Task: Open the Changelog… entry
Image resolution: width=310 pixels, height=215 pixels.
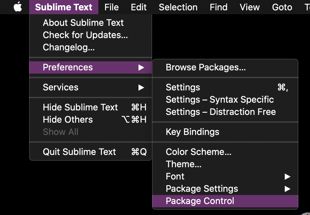Action: click(x=91, y=47)
